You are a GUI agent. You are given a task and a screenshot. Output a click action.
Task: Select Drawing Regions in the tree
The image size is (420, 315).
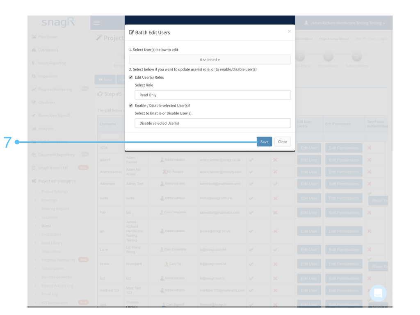[55, 209]
